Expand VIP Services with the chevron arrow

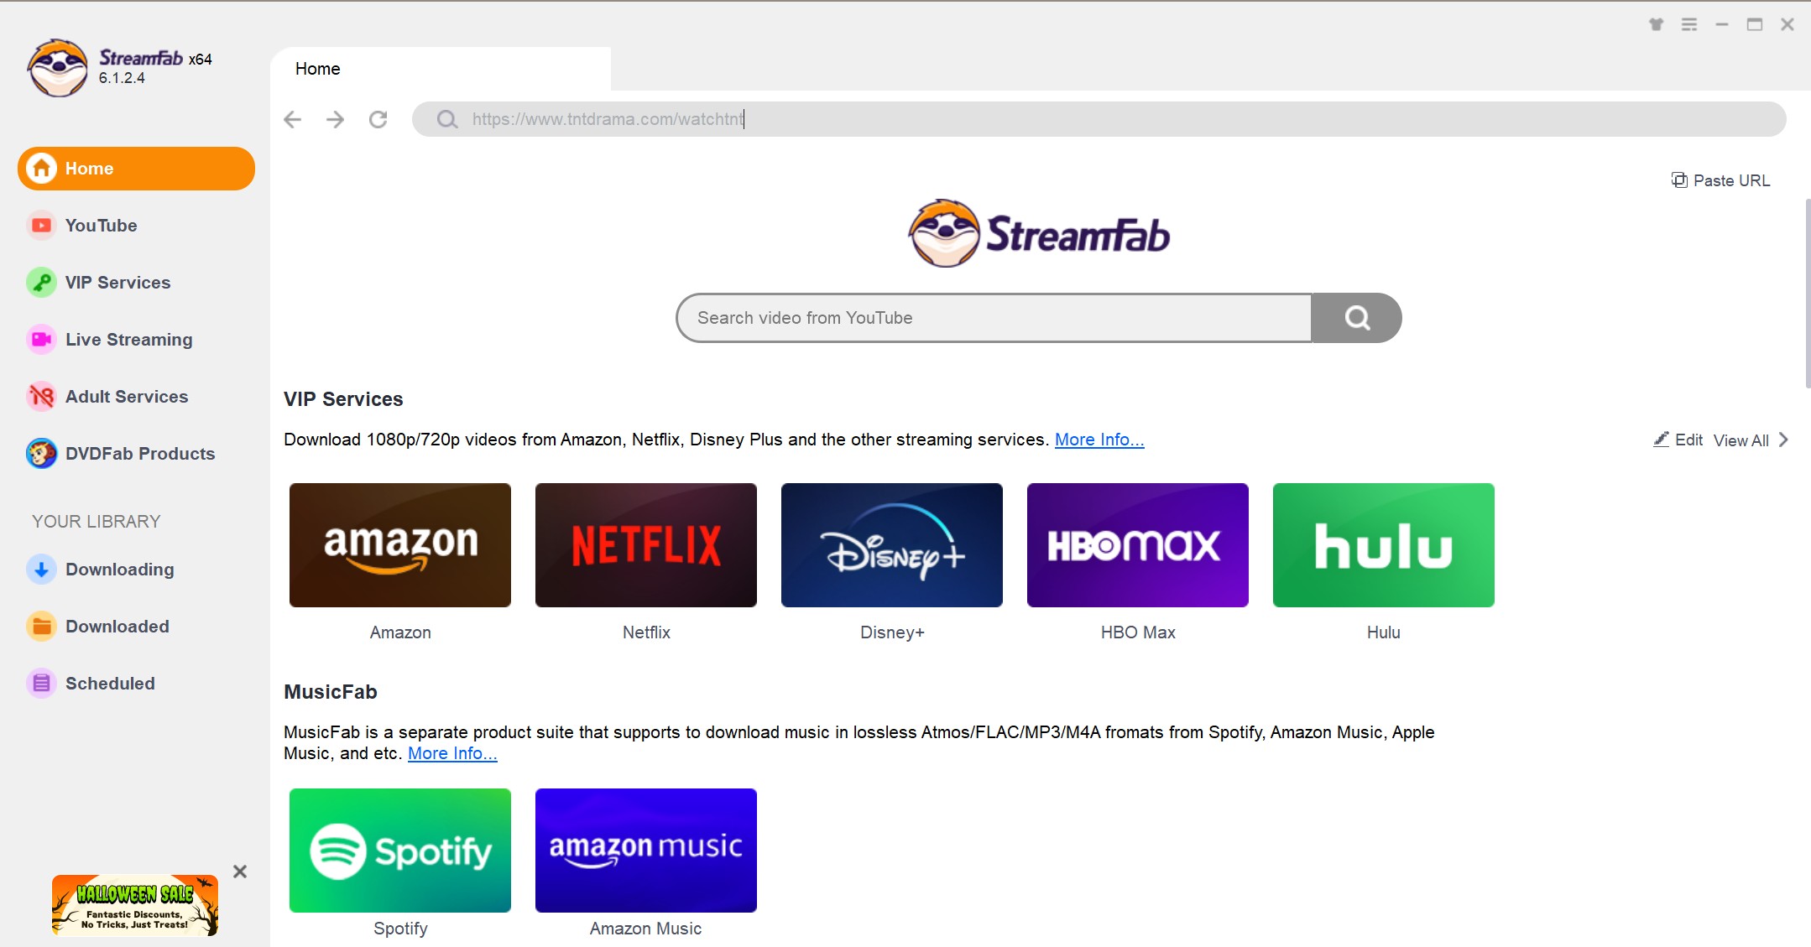click(1783, 440)
